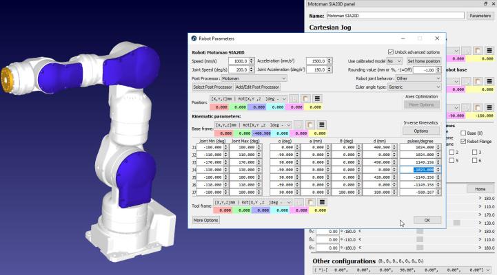Click the Home button in the robot panel
This screenshot has height=275, width=497.
click(x=480, y=189)
